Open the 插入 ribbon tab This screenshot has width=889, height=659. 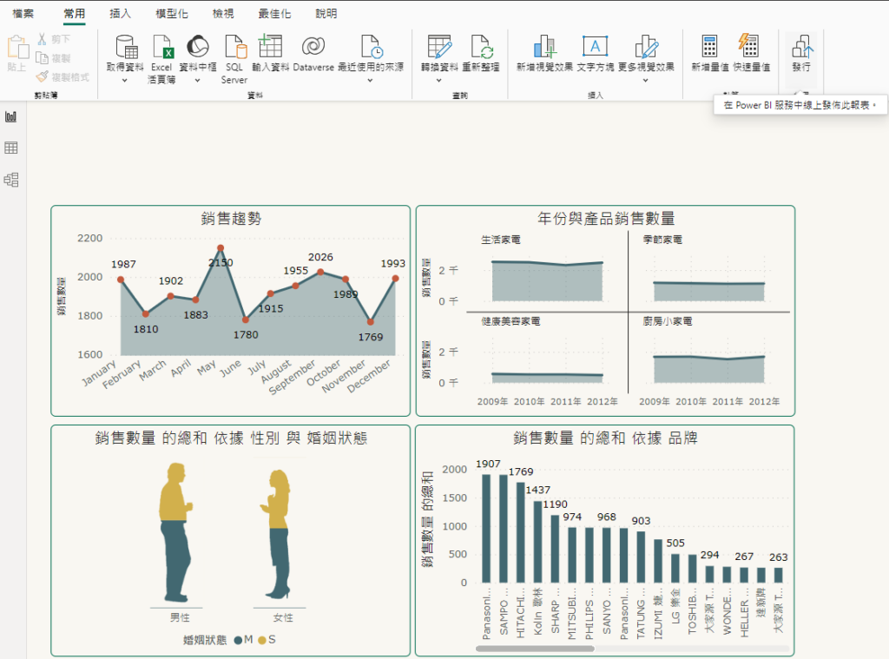(x=121, y=14)
